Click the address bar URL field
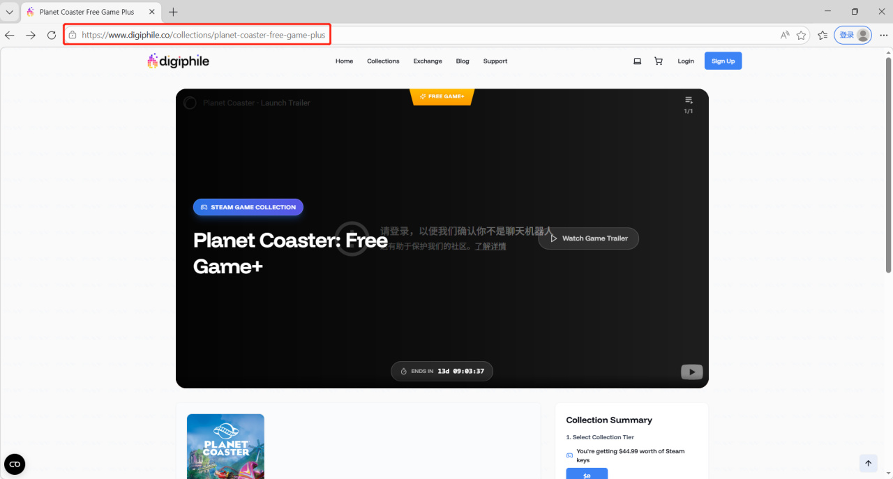The width and height of the screenshot is (893, 479). [436, 35]
